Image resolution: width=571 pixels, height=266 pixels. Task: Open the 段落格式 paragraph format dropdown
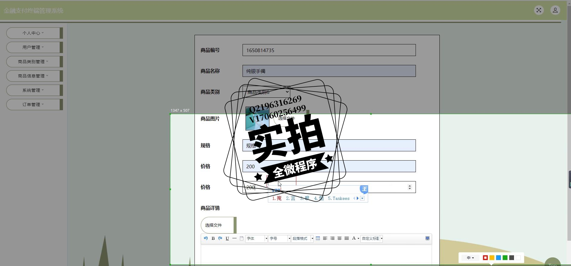(303, 239)
